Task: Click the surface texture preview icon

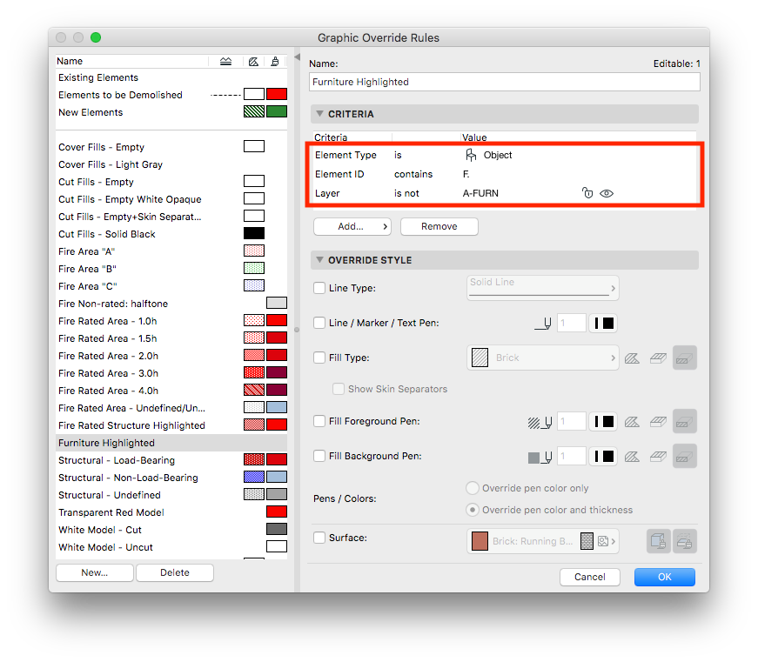Action: tap(587, 541)
